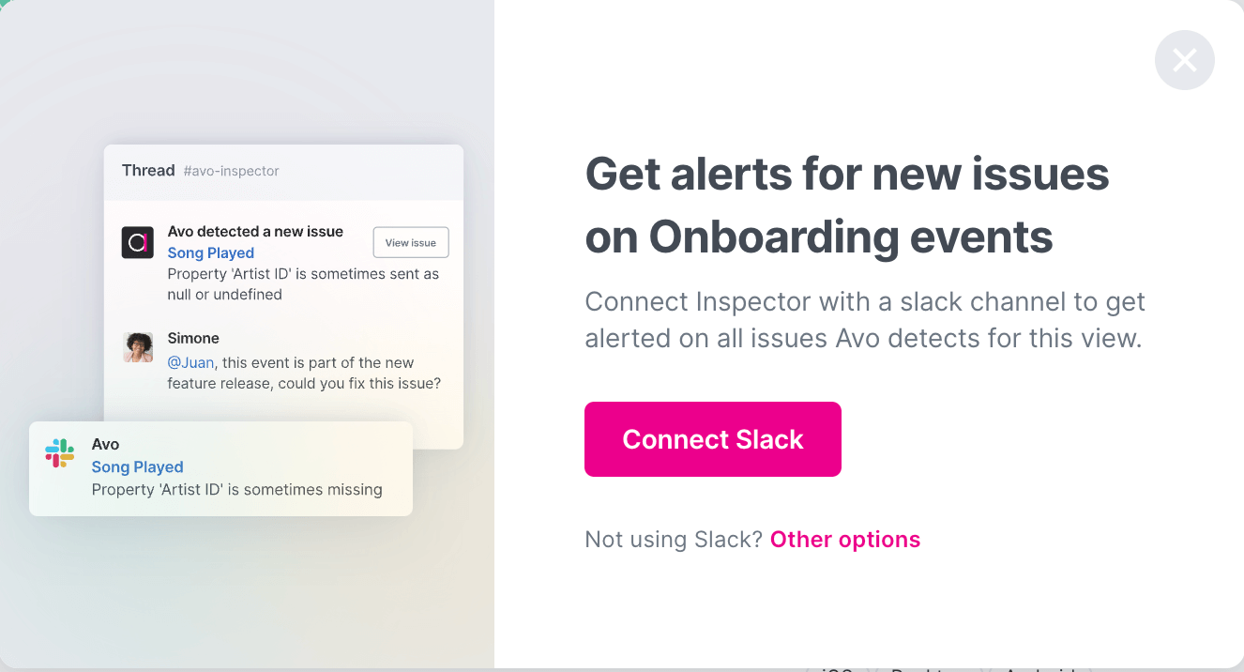Open the Song Played link on the Slack notification
Viewport: 1244px width, 672px height.
(x=137, y=466)
